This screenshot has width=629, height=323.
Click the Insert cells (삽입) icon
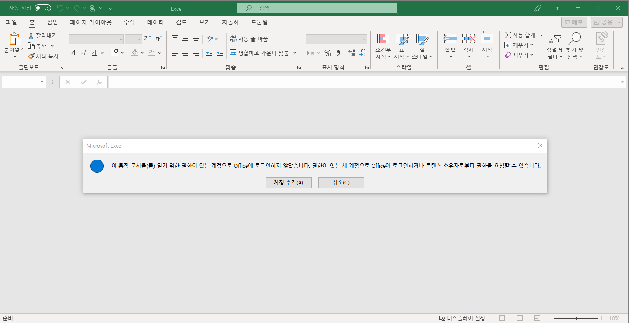[x=450, y=38]
